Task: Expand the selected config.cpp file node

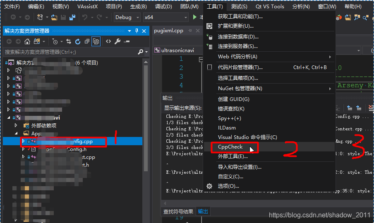Action: pos(23,141)
